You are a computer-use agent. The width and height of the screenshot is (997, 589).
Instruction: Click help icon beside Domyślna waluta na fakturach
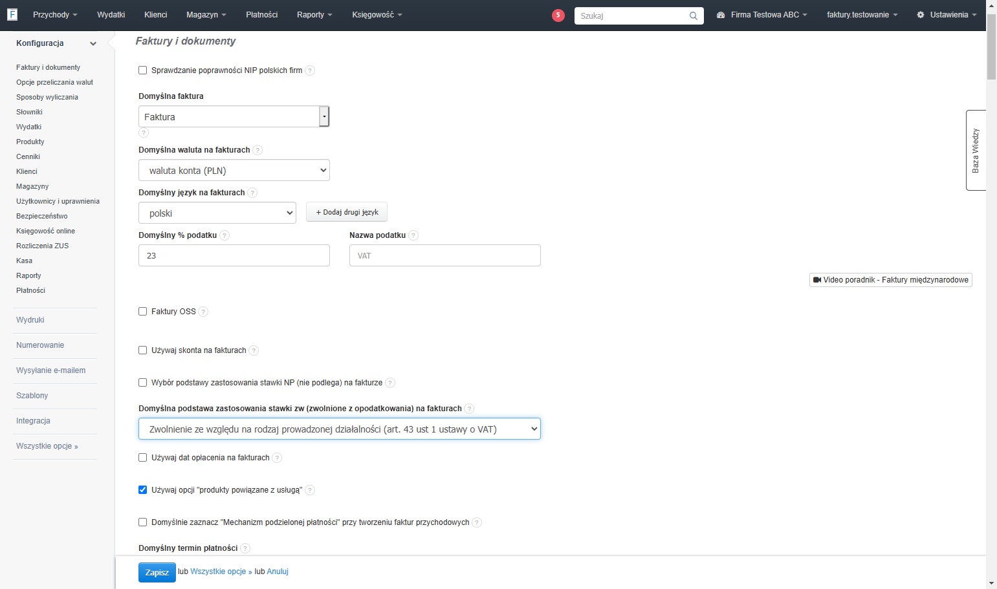pyautogui.click(x=257, y=150)
